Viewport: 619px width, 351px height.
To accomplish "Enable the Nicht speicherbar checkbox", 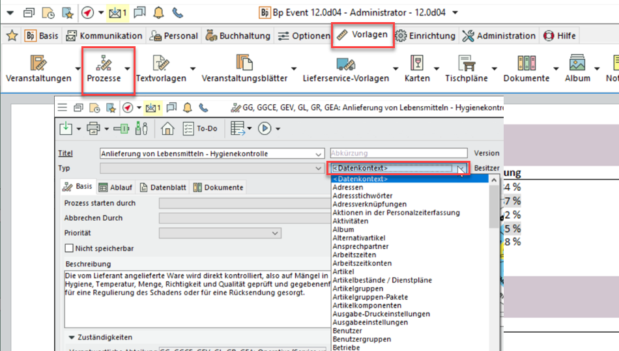I will pyautogui.click(x=70, y=248).
